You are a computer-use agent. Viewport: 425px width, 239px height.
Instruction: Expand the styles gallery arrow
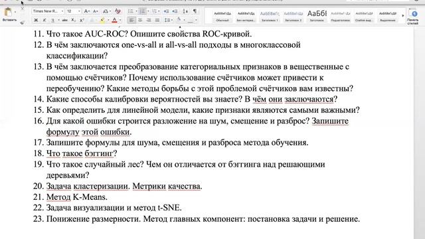(403, 16)
